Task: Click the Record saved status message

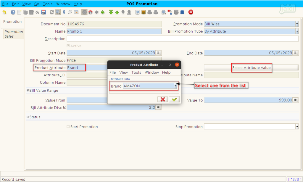Action: click(14, 179)
